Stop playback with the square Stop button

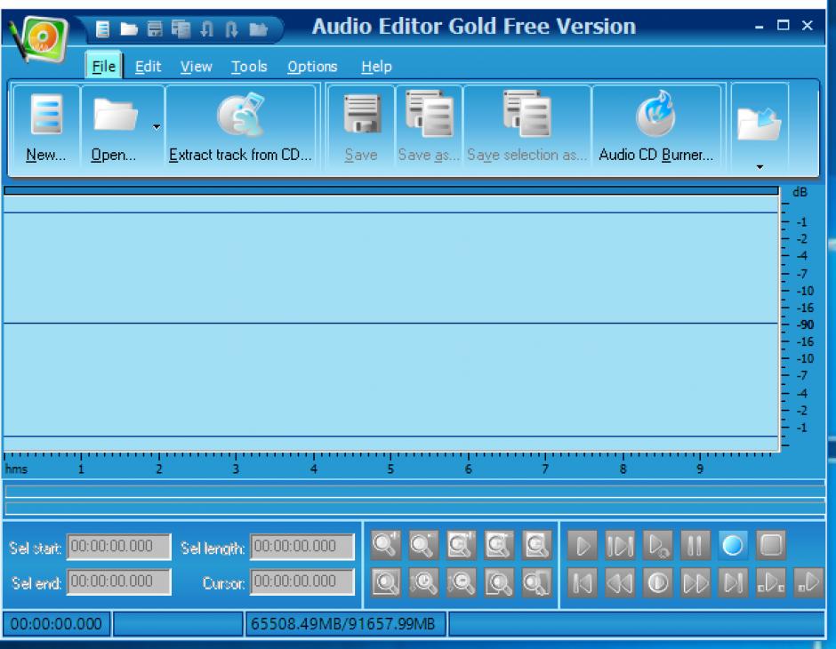771,545
